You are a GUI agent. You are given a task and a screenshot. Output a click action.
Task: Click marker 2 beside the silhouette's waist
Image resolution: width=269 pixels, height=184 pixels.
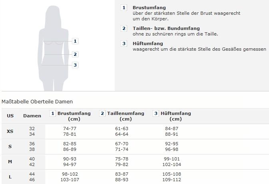(x=75, y=54)
